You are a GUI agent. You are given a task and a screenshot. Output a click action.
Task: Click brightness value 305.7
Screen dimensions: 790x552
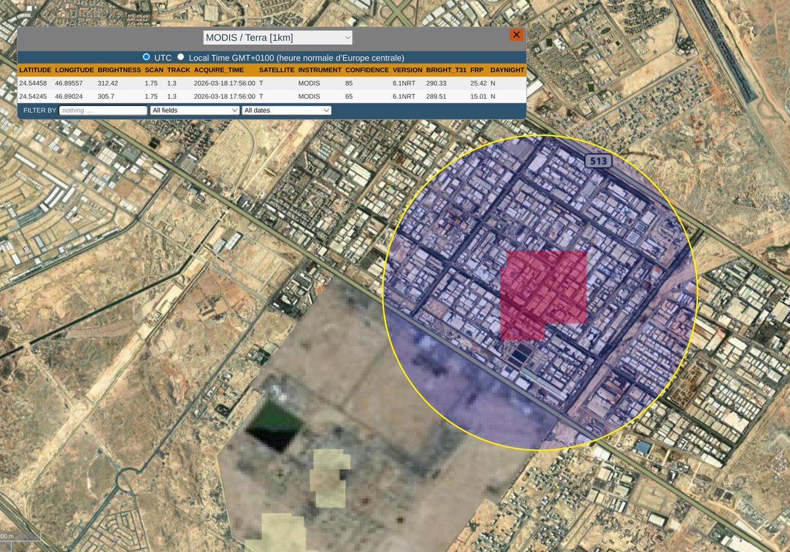coord(106,96)
